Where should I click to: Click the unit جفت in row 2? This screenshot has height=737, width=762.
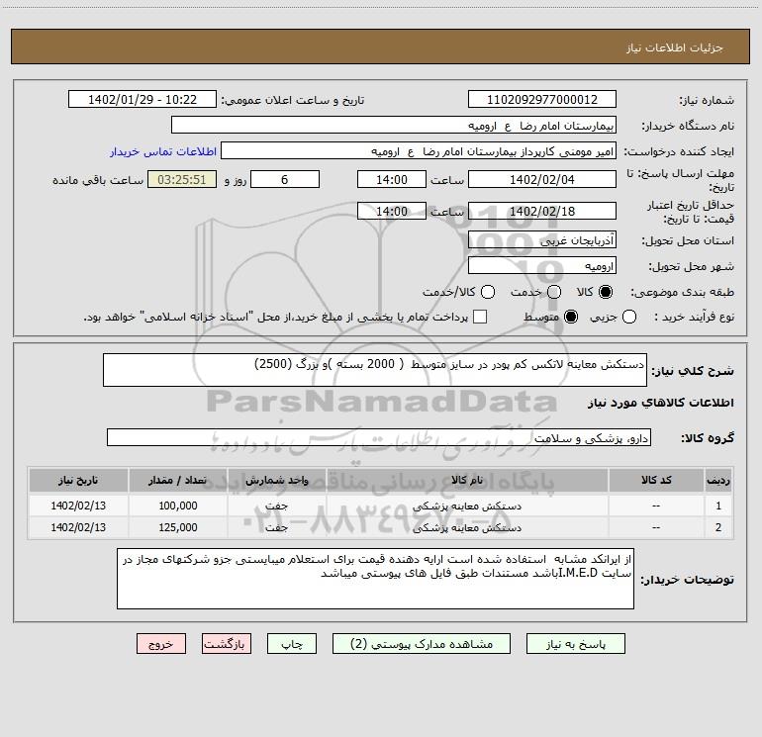tap(276, 527)
